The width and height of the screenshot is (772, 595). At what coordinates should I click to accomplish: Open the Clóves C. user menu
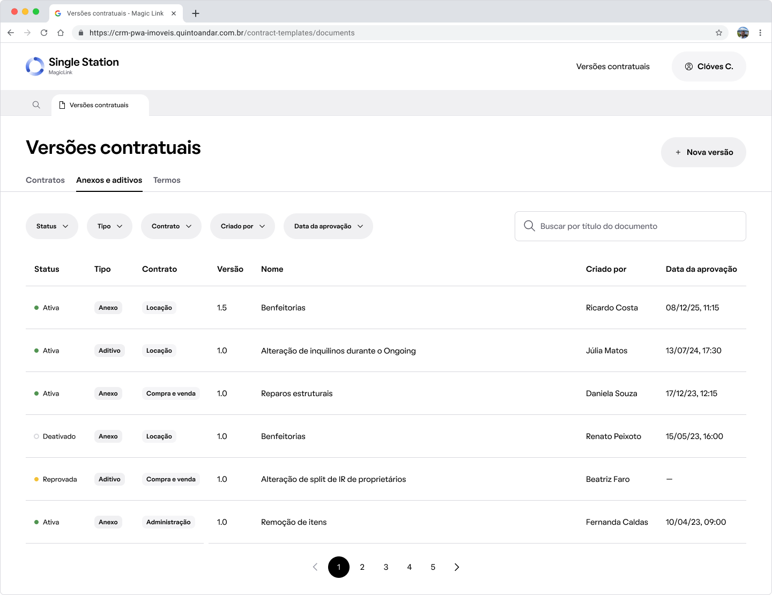[x=709, y=66]
